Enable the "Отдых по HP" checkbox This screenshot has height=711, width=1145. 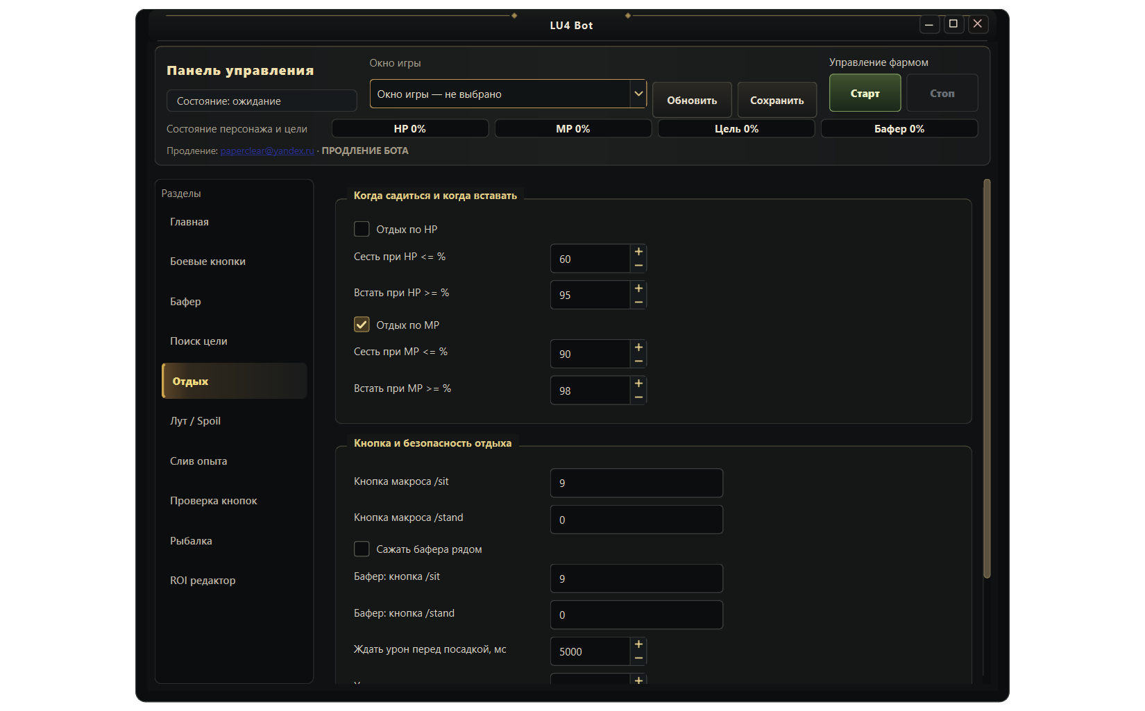[362, 229]
